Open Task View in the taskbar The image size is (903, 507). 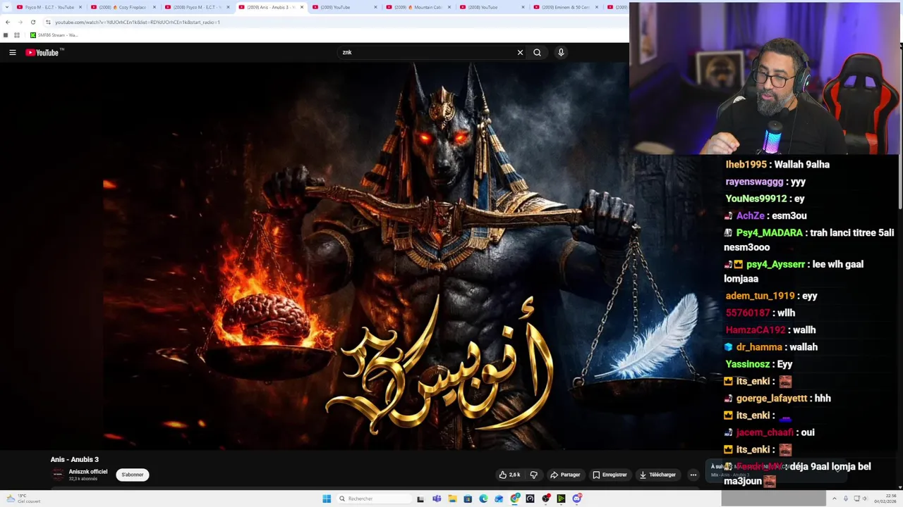coord(420,499)
